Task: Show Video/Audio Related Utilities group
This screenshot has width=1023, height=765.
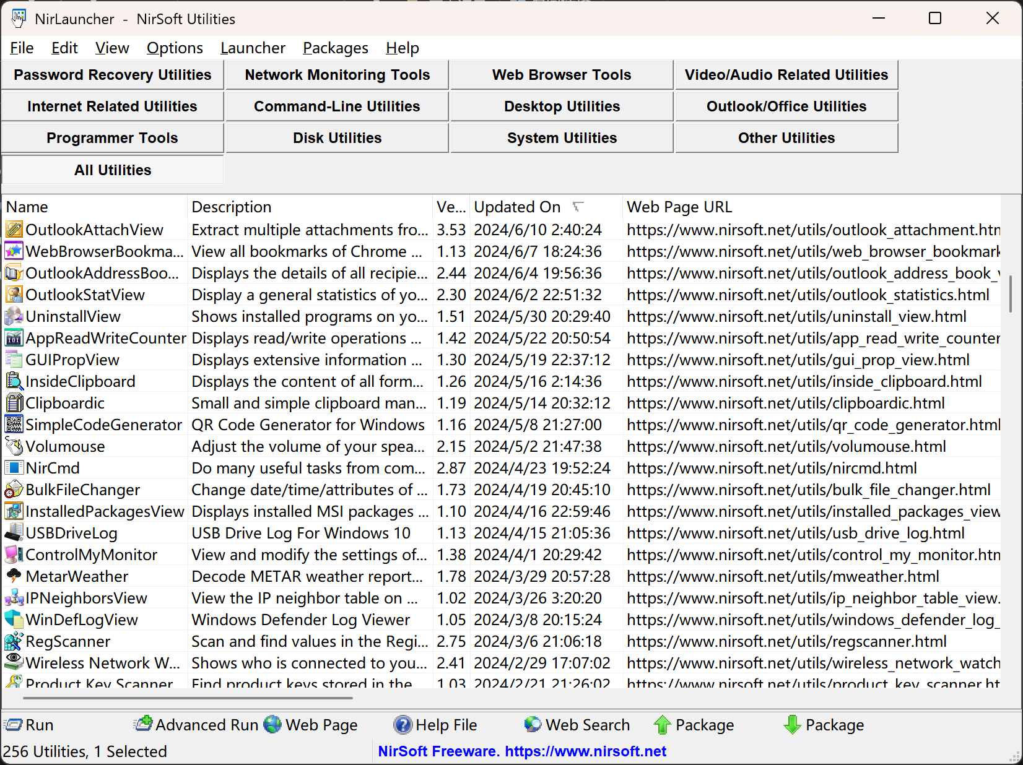Action: pos(786,75)
